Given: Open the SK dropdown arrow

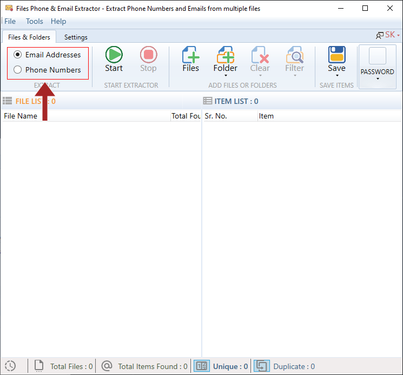Looking at the screenshot, I should click(x=398, y=35).
